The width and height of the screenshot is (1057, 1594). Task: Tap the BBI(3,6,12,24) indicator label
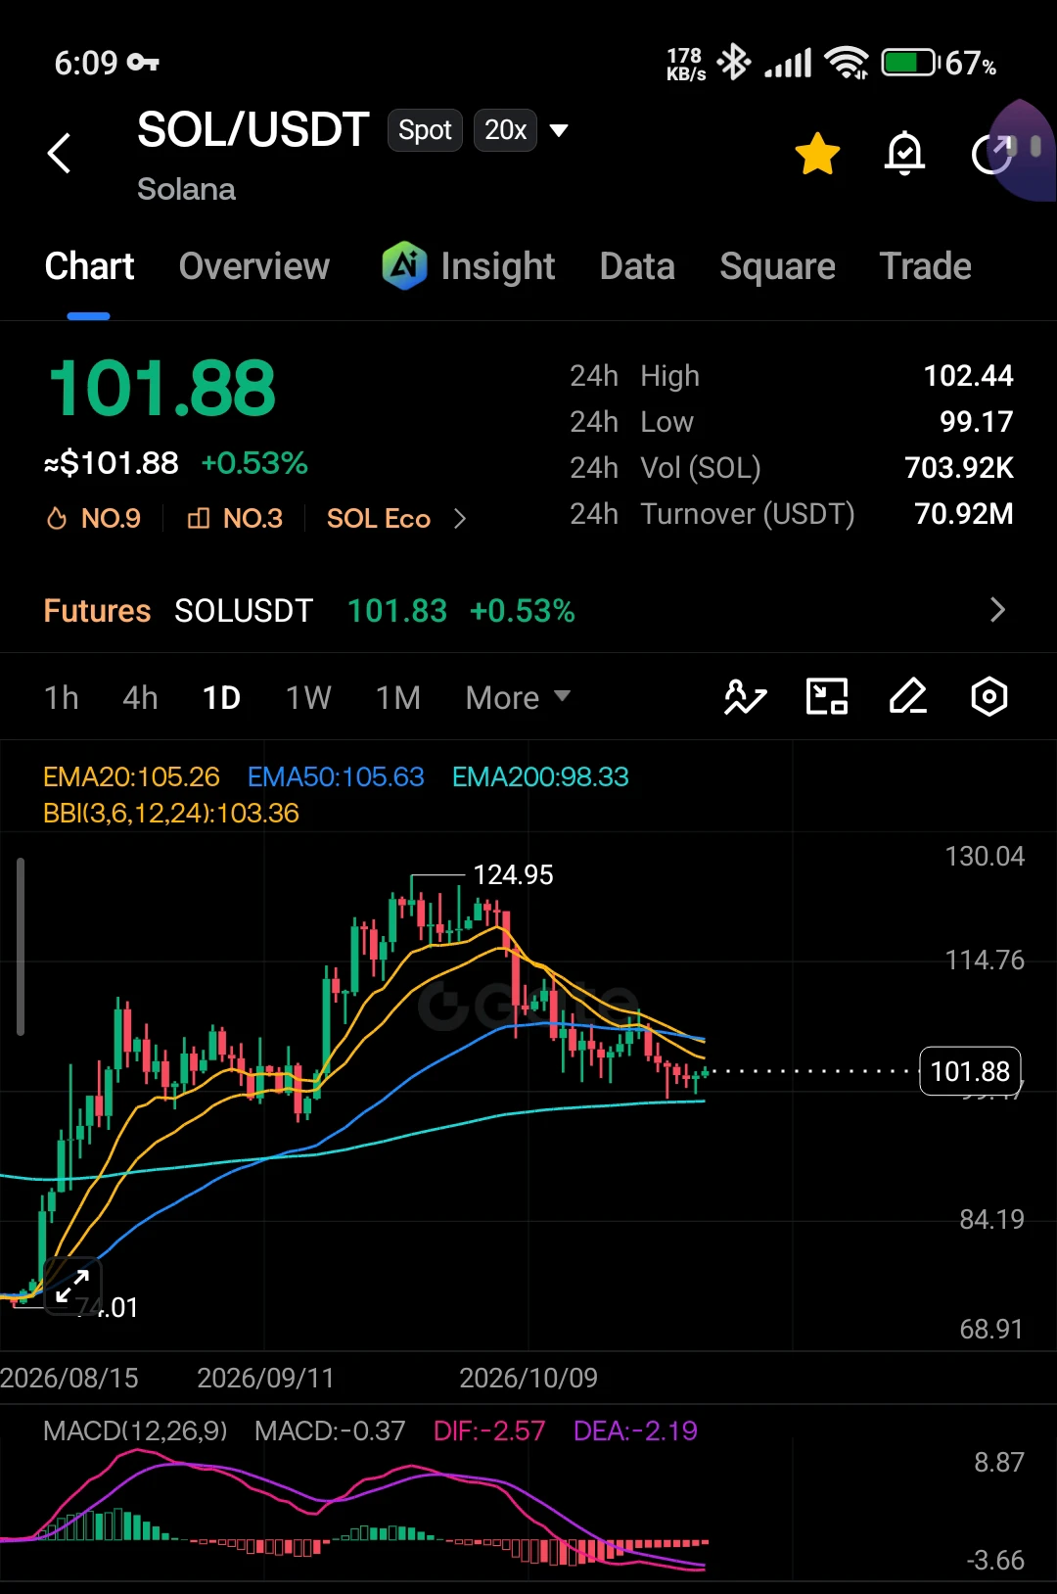pyautogui.click(x=171, y=813)
